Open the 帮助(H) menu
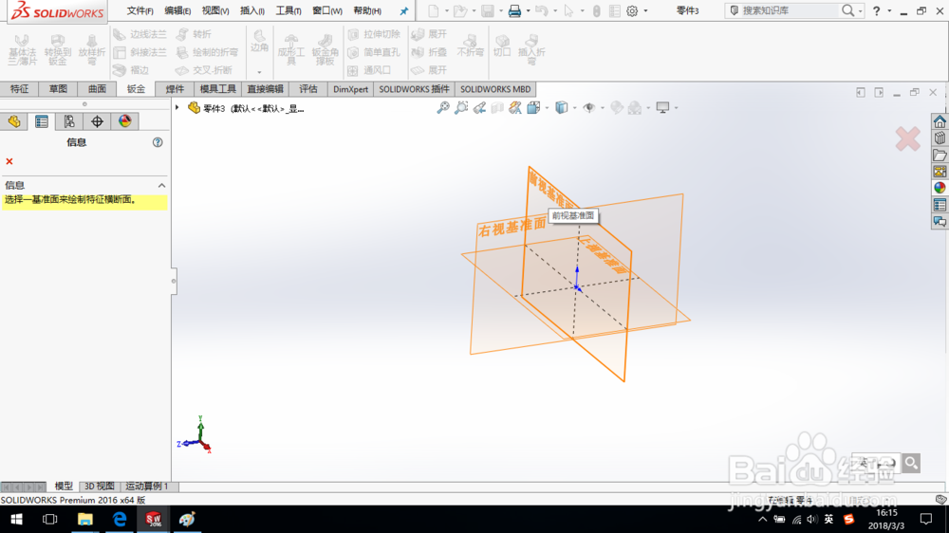Screen dimensions: 949x533 pyautogui.click(x=367, y=10)
